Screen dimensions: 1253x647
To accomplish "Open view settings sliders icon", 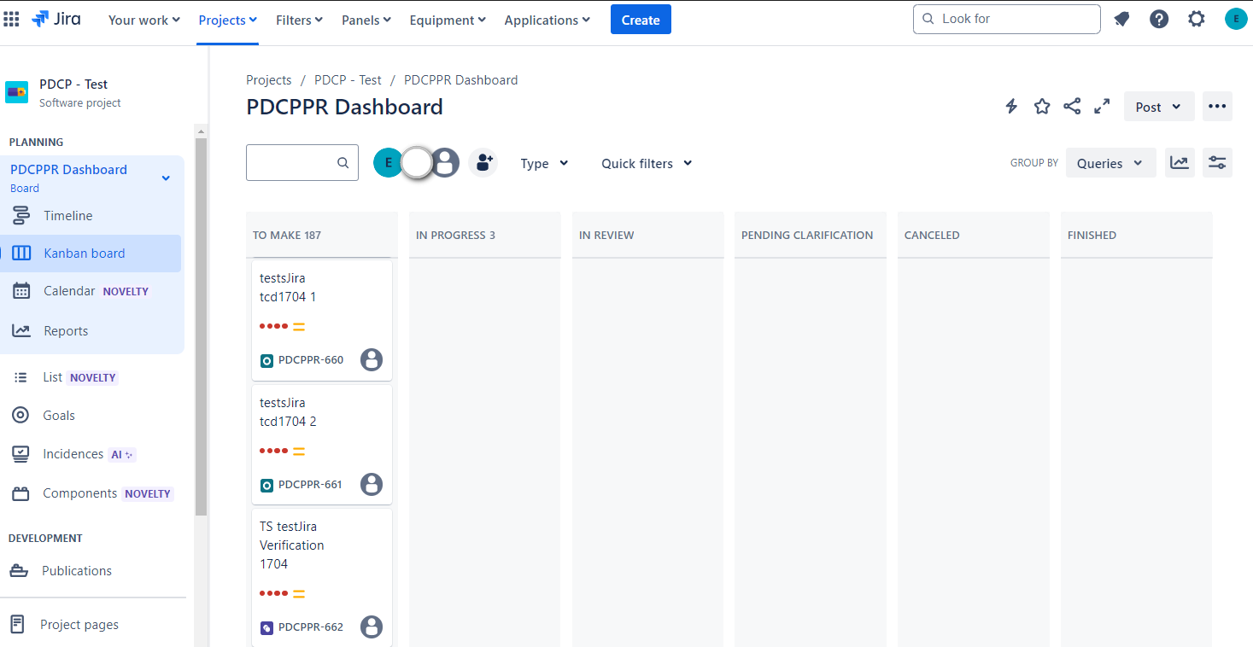I will click(1217, 162).
